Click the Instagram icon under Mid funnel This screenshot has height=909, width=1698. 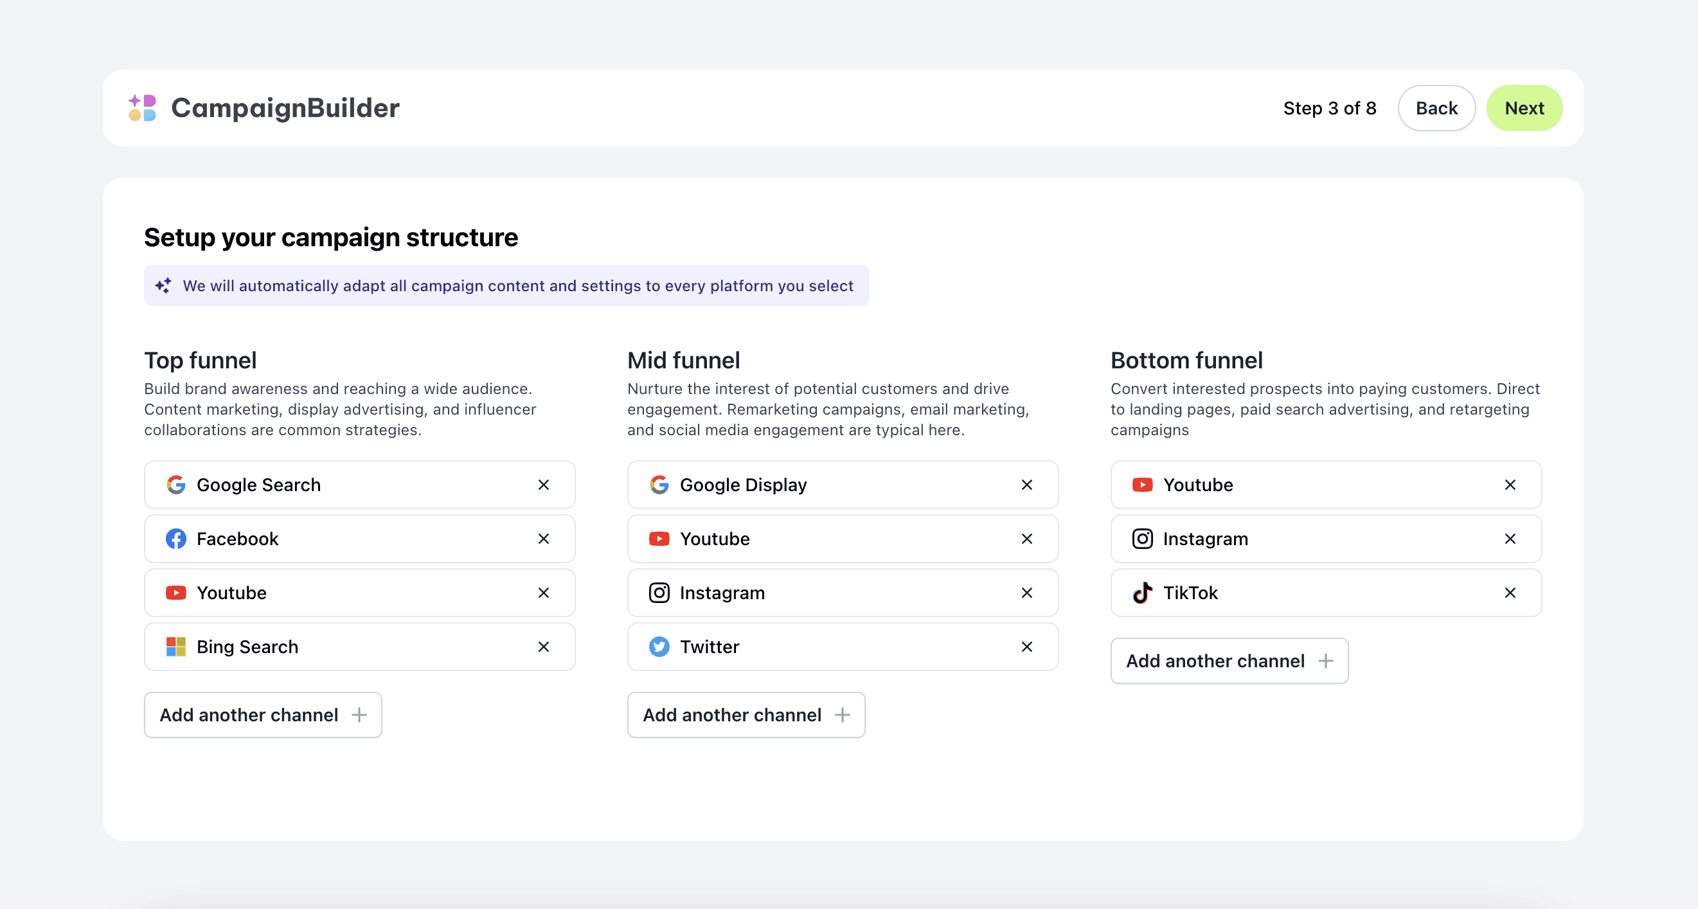[659, 593]
